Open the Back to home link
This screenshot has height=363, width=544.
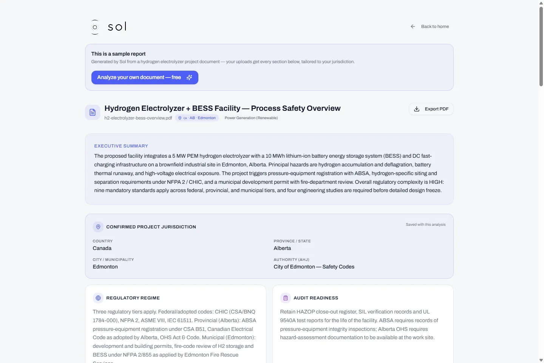pos(430,26)
